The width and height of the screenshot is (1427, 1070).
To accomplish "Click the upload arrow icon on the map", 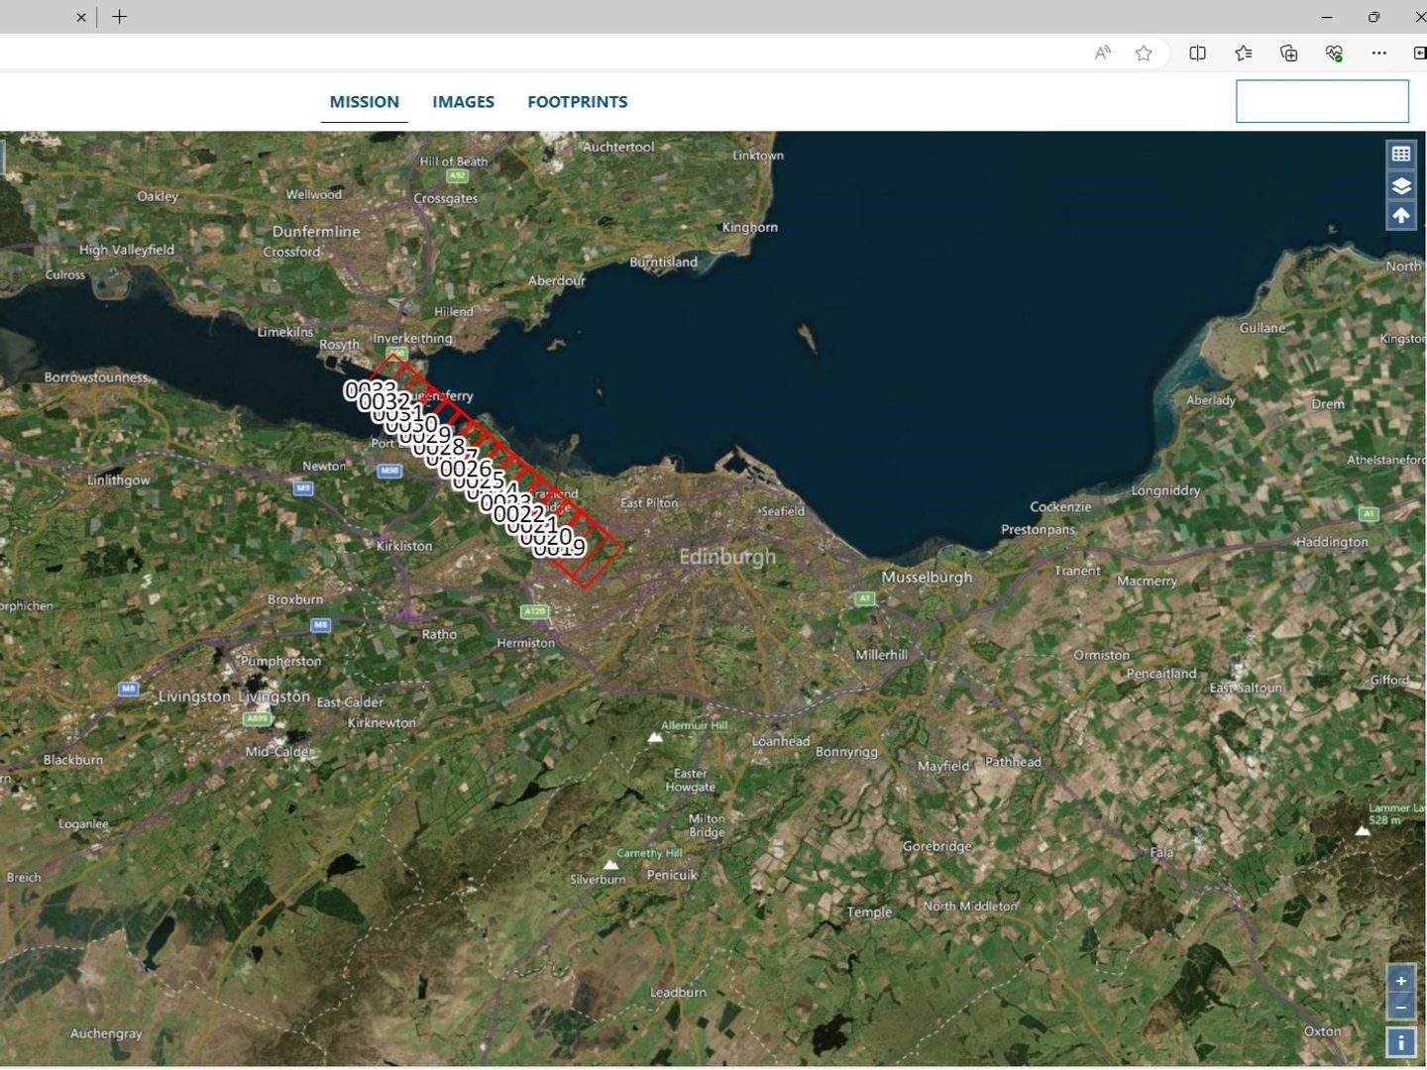I will coord(1400,214).
